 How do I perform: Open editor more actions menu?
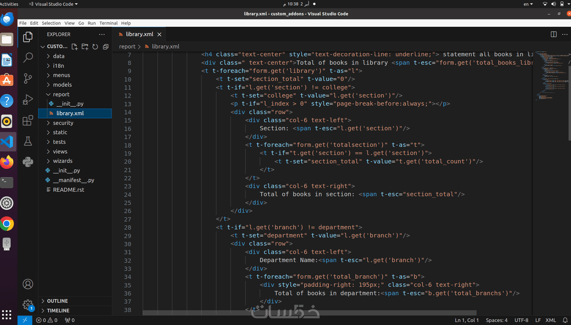(565, 34)
